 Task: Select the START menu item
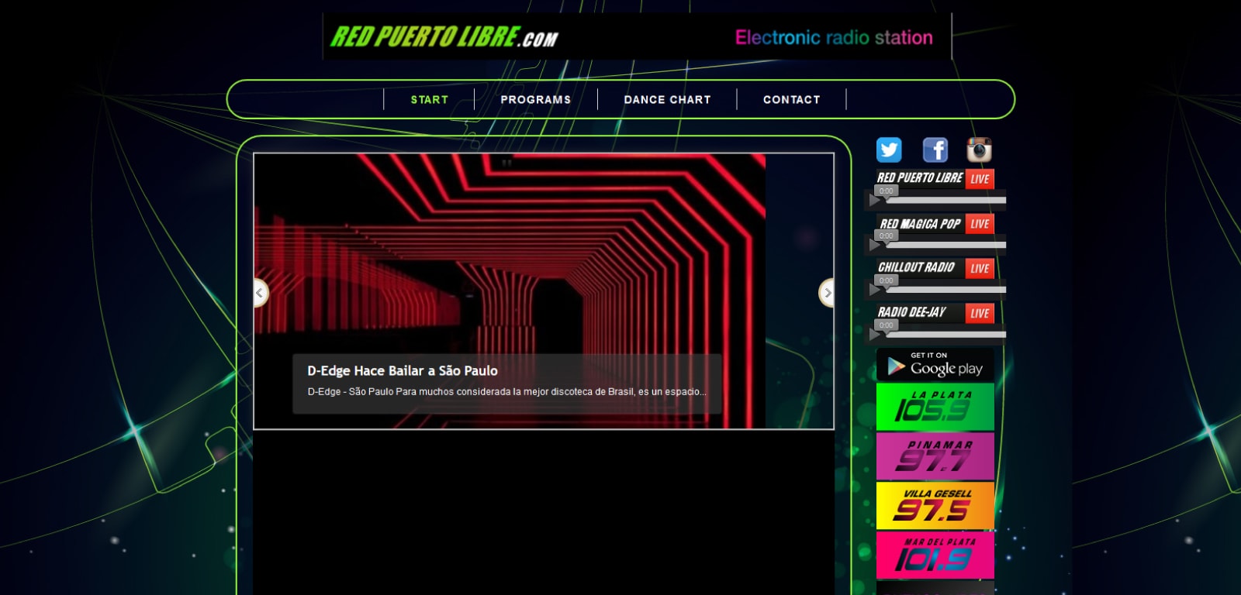point(429,99)
